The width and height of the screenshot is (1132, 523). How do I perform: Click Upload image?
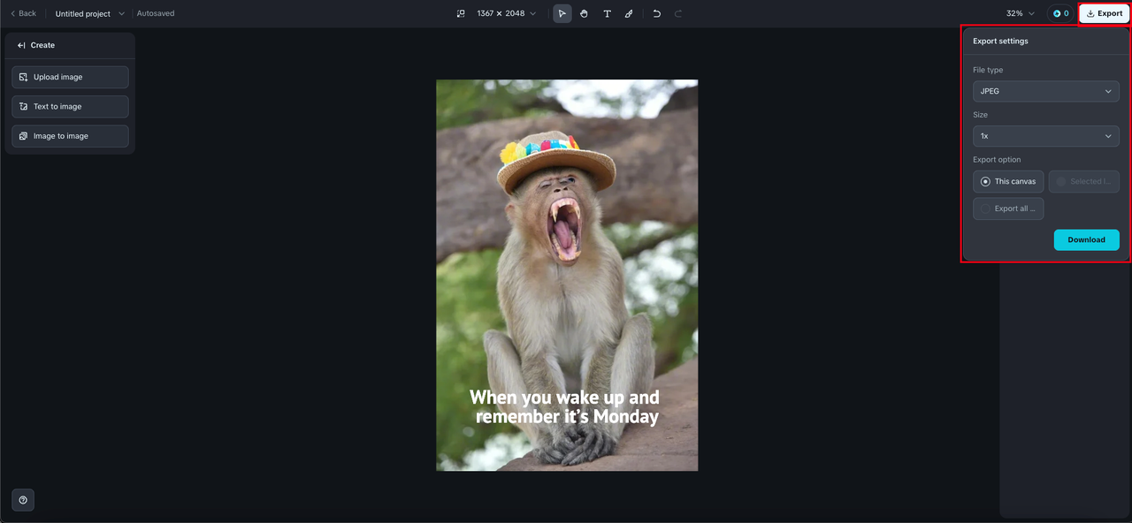click(70, 77)
